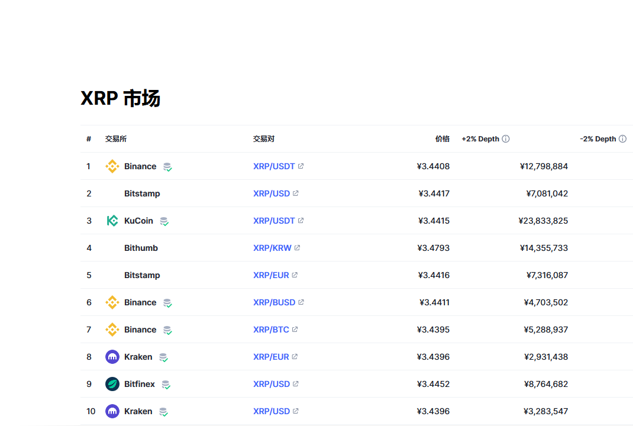Click the Binance logo in row 7
633x426 pixels.
pyautogui.click(x=112, y=330)
